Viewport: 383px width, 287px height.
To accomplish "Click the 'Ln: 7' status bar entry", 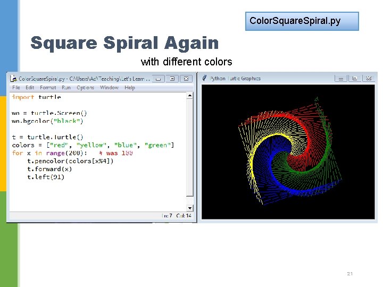I will pos(167,216).
